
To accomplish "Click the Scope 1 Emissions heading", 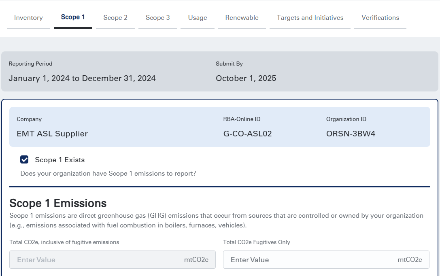I will (58, 203).
